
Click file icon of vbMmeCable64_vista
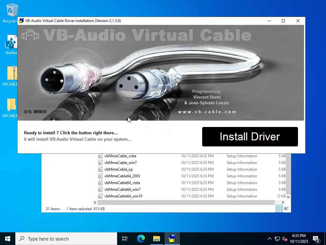[100, 183]
